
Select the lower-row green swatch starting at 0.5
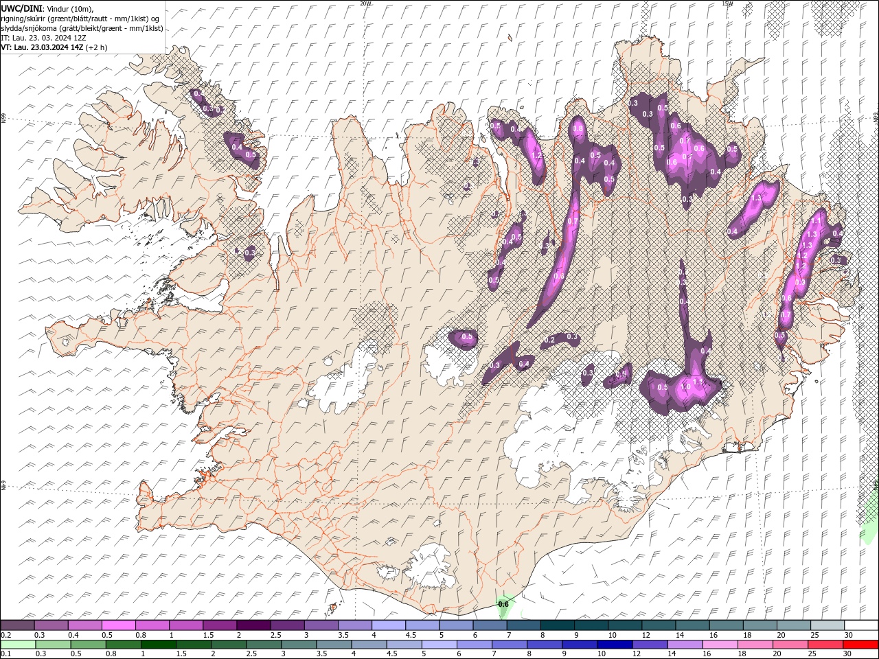click(x=89, y=645)
